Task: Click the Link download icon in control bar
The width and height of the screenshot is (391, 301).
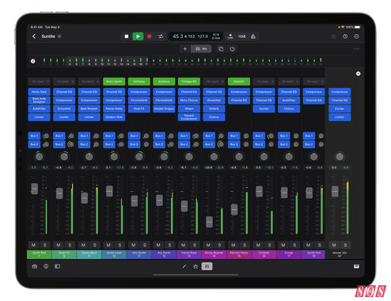Action: coord(230,36)
